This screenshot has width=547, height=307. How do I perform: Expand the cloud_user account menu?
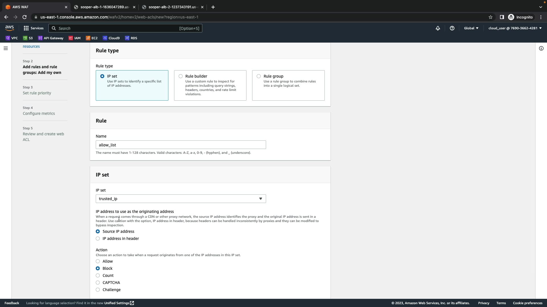pos(515,28)
